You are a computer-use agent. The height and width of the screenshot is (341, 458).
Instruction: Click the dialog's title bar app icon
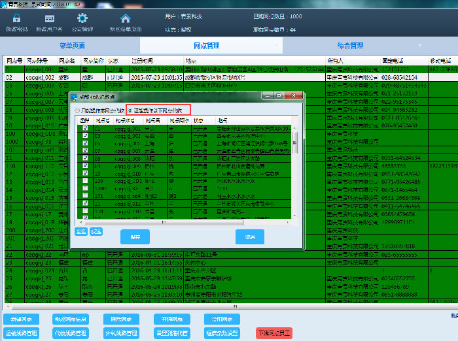[73, 97]
